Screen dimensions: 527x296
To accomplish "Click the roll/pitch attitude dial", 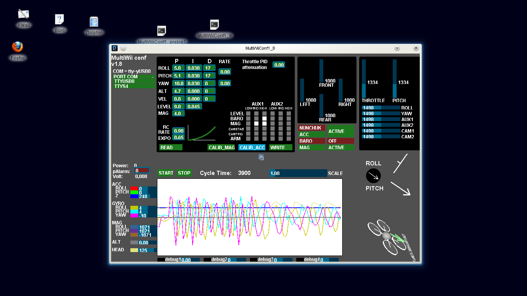I will click(x=373, y=176).
